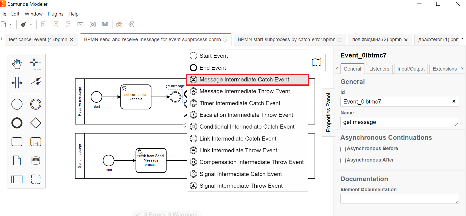Show previous file tabs with left chevron
Image resolution: width=466 pixels, height=216 pixels.
pyautogui.click(x=2, y=39)
